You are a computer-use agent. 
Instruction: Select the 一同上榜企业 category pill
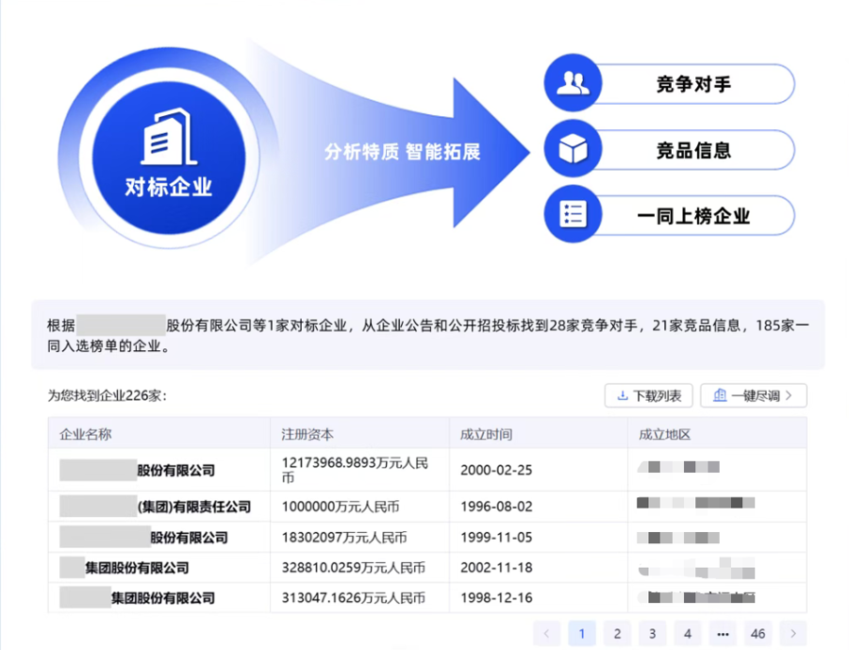pyautogui.click(x=693, y=215)
